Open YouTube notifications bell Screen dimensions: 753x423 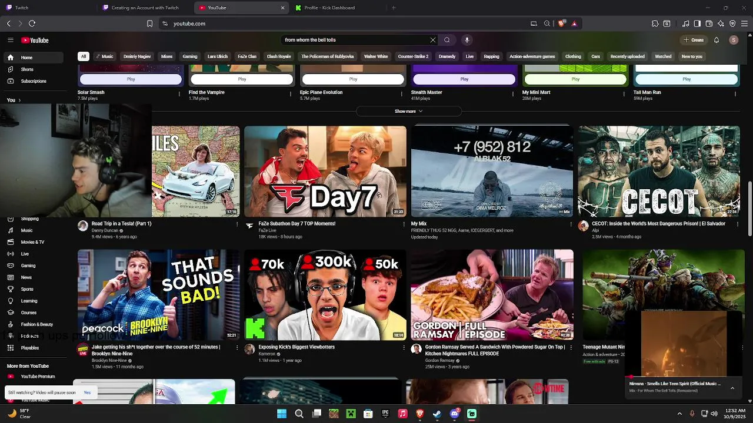pos(717,40)
